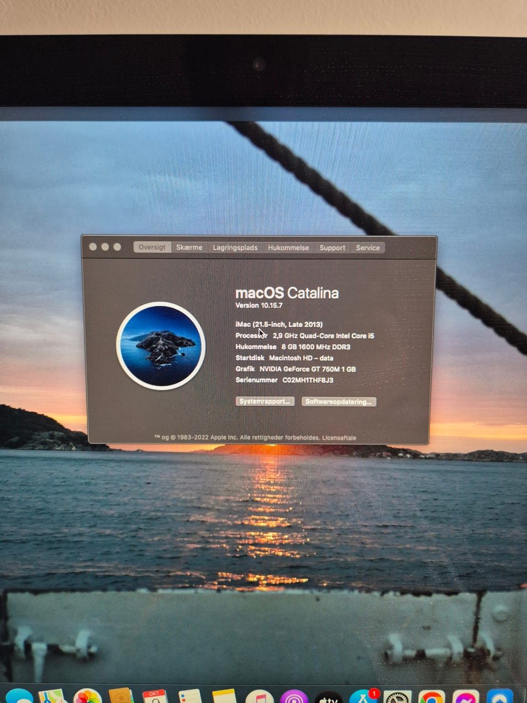The width and height of the screenshot is (527, 703).
Task: Open the Service tab
Action: point(368,248)
